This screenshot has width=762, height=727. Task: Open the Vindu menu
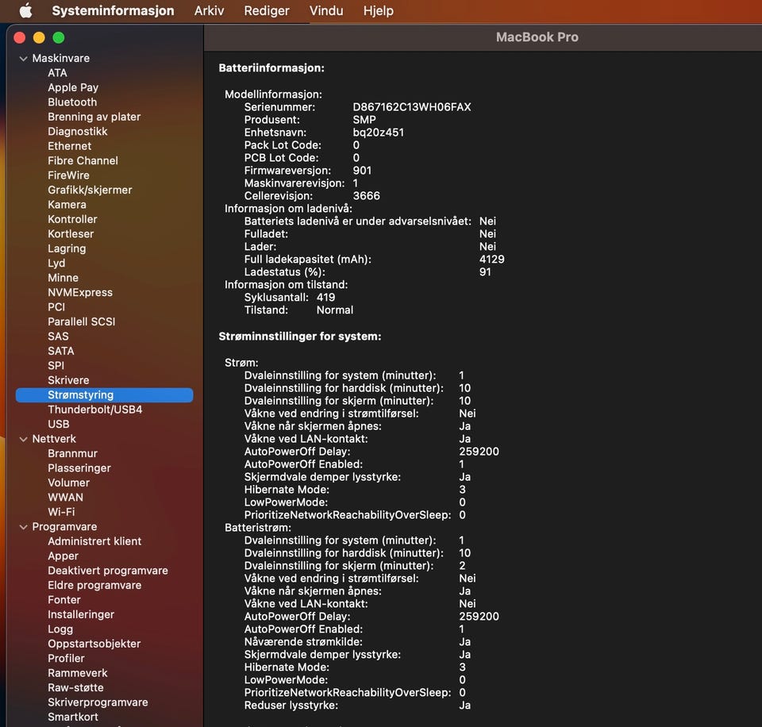tap(325, 11)
